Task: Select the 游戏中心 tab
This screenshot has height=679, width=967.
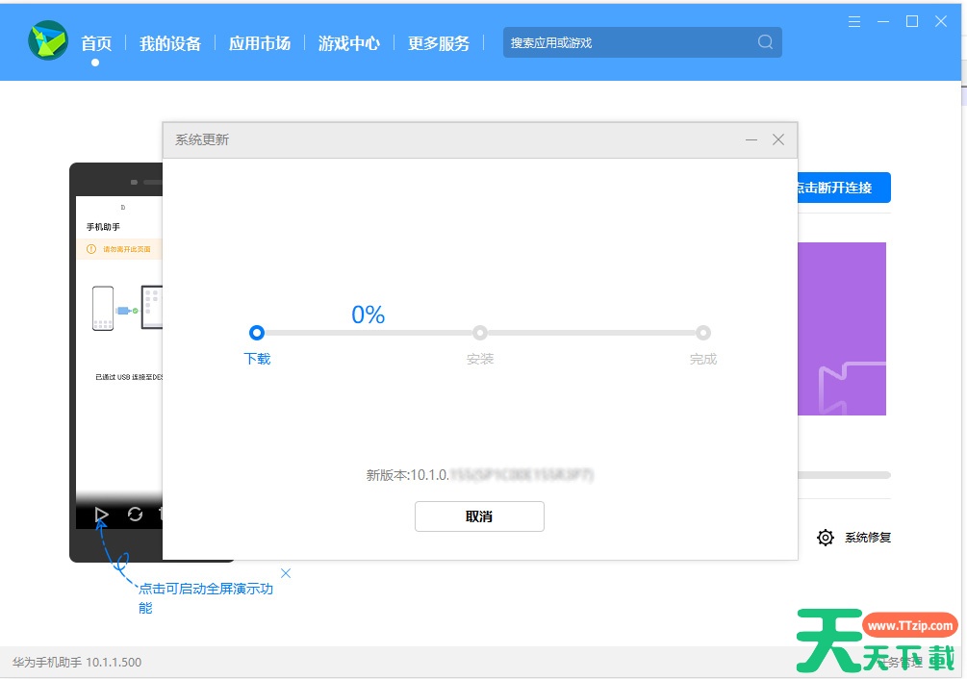Action: click(349, 43)
